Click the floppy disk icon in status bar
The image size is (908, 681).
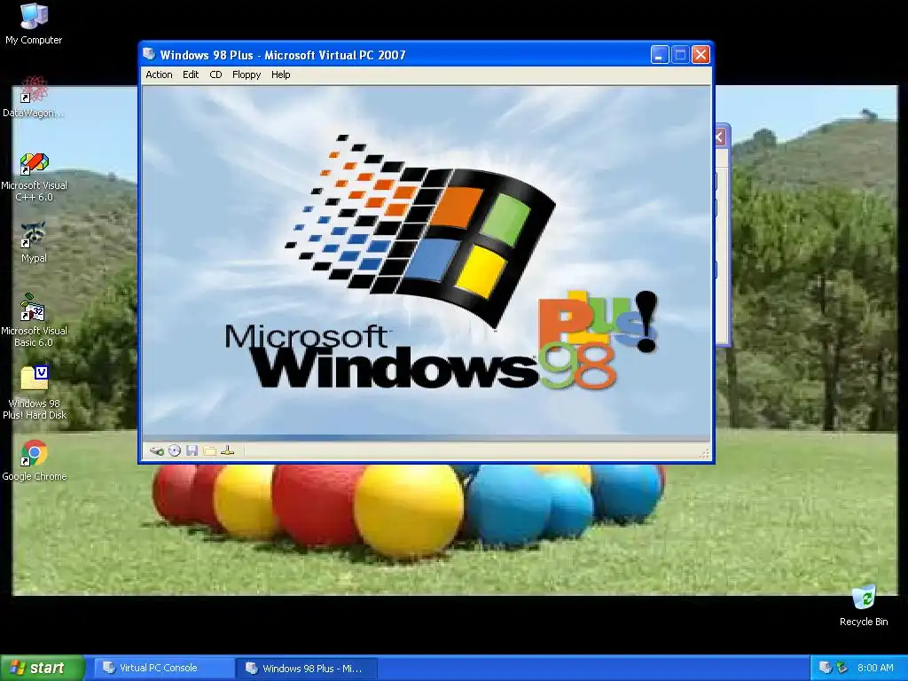point(192,450)
